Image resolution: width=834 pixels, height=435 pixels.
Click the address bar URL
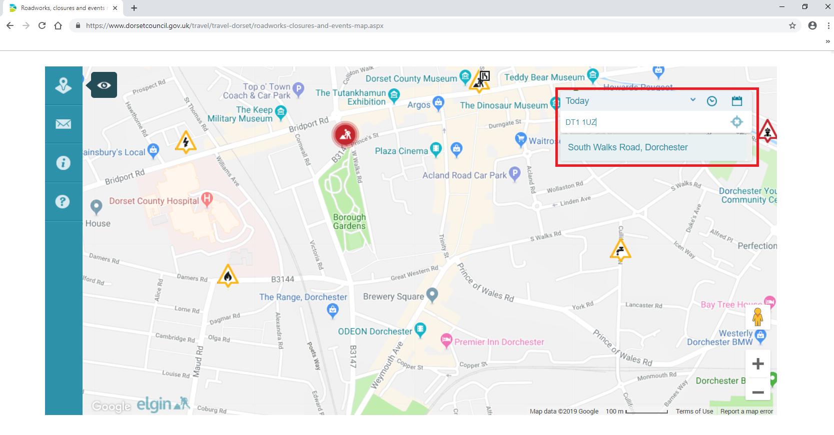[235, 25]
